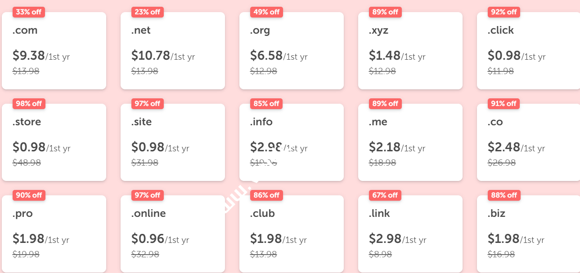Open the .click domain offer

(528, 51)
